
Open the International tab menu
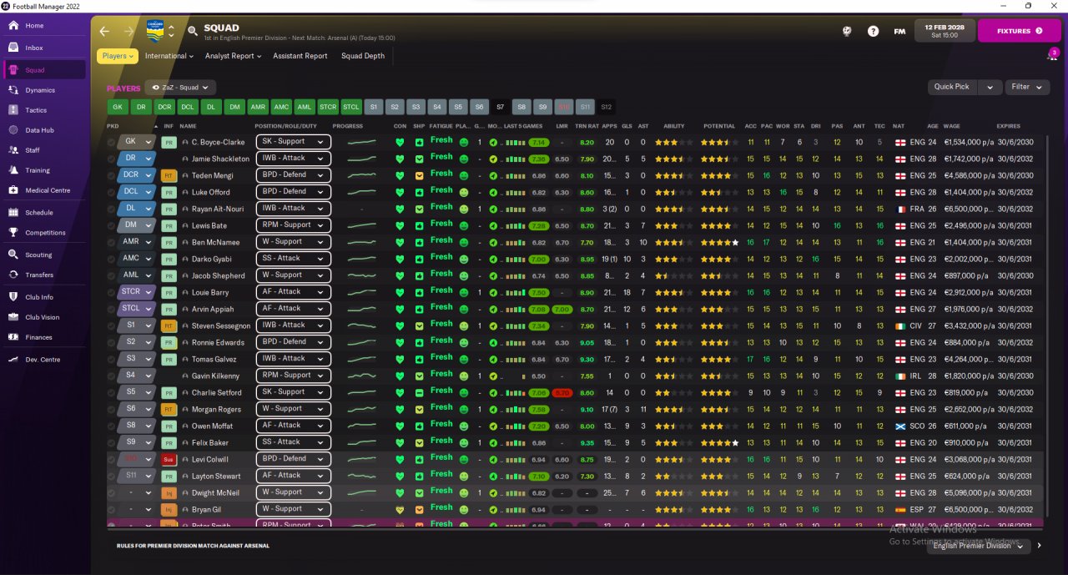coord(169,56)
